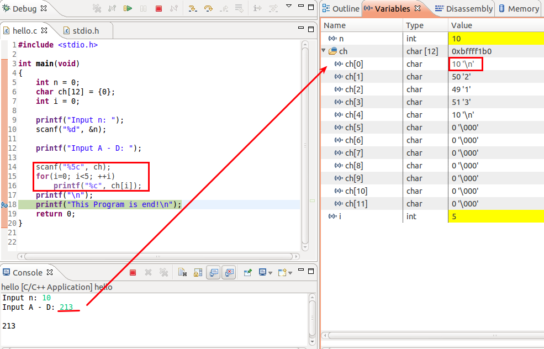This screenshot has width=544, height=349.
Task: Open the Disassembly view tab
Action: (x=464, y=9)
